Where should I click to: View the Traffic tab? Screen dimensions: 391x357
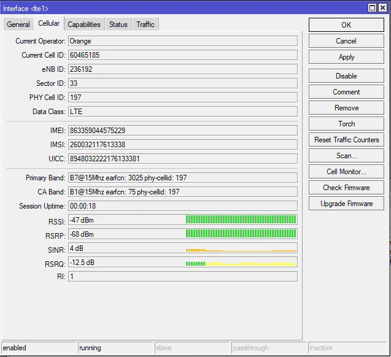click(x=145, y=25)
